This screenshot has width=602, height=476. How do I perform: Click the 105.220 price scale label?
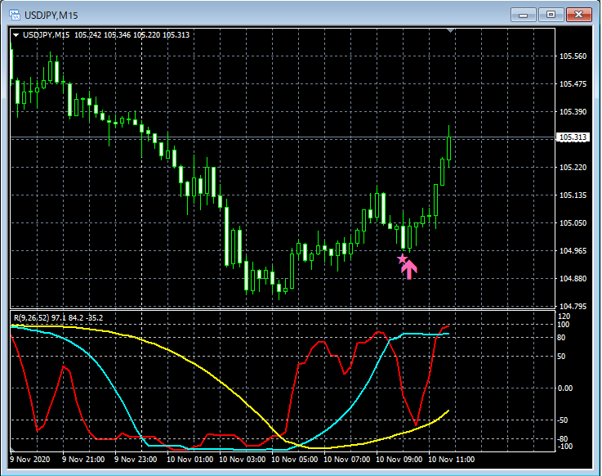coord(573,167)
